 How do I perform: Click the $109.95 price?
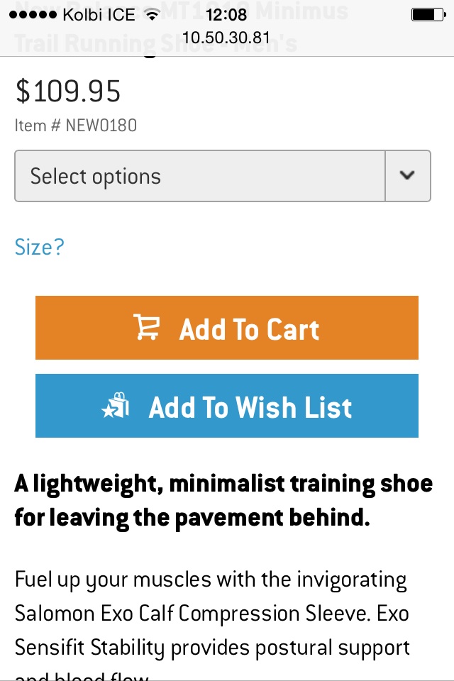click(68, 92)
